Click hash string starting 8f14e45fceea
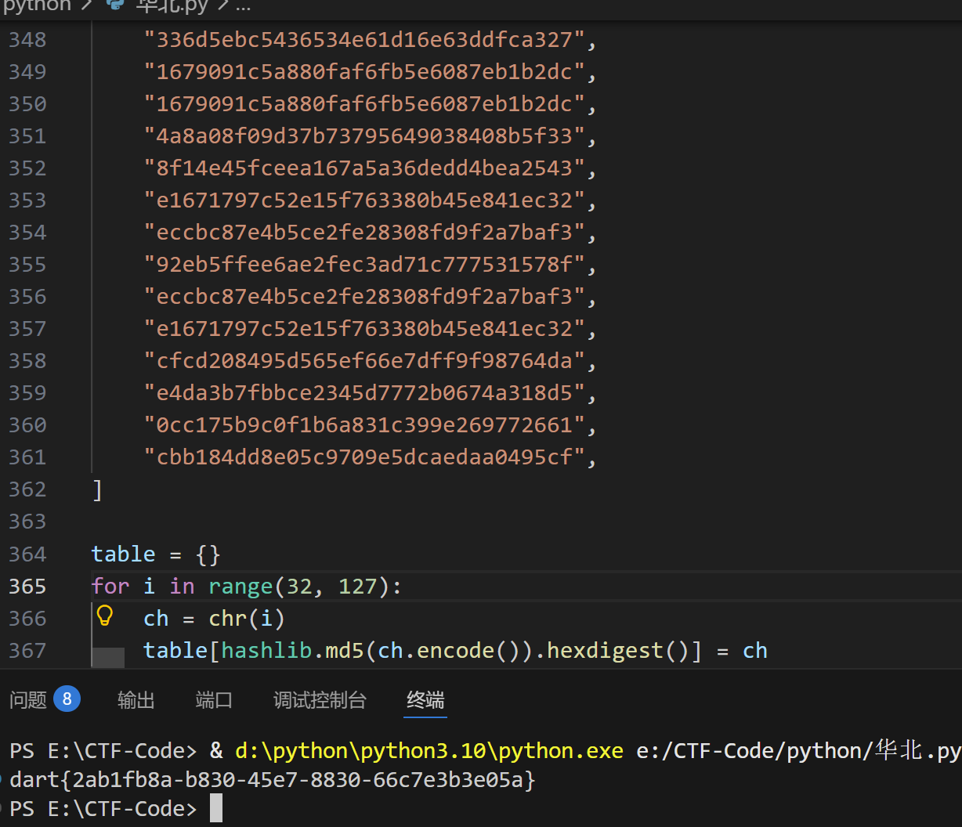Image resolution: width=962 pixels, height=827 pixels. (x=364, y=168)
